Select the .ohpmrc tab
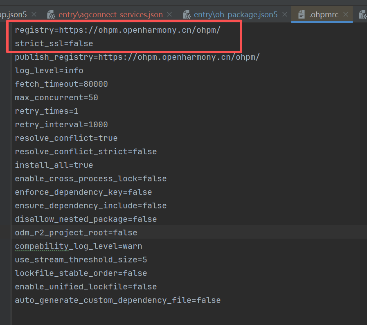This screenshot has height=325, width=367. pyautogui.click(x=324, y=15)
